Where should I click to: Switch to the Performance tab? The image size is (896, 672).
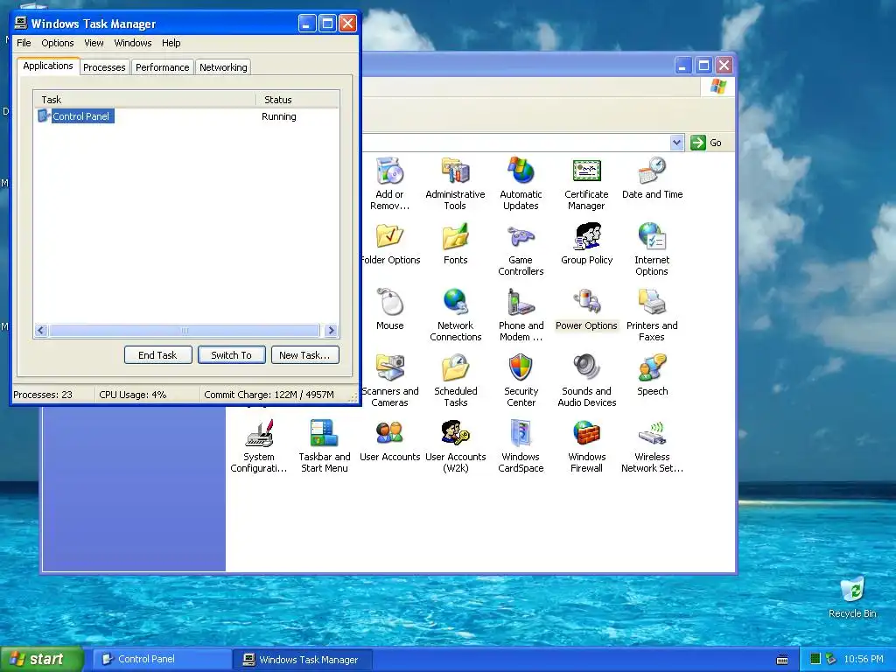(162, 67)
